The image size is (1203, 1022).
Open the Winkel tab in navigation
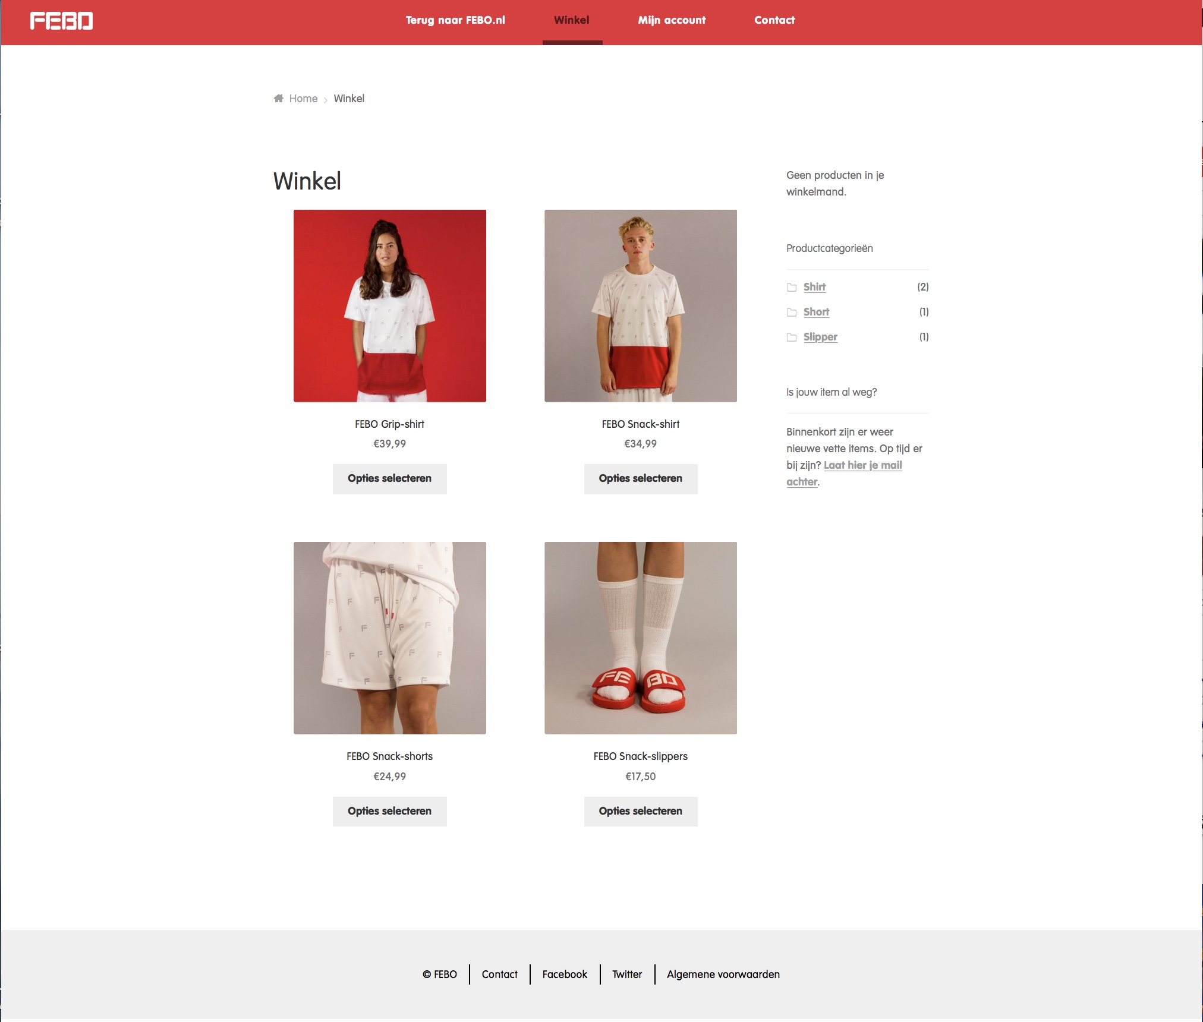[x=572, y=20]
